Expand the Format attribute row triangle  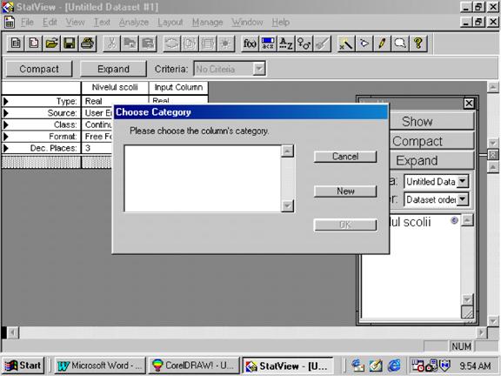6,137
